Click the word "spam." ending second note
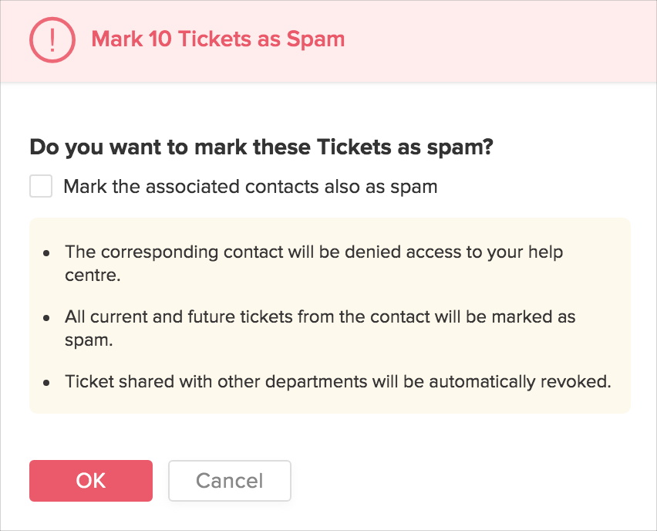The height and width of the screenshot is (531, 657). 89,339
